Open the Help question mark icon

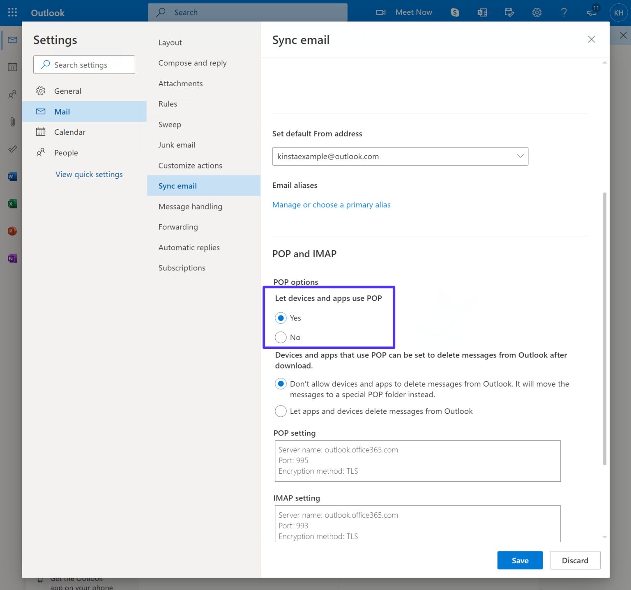point(564,12)
